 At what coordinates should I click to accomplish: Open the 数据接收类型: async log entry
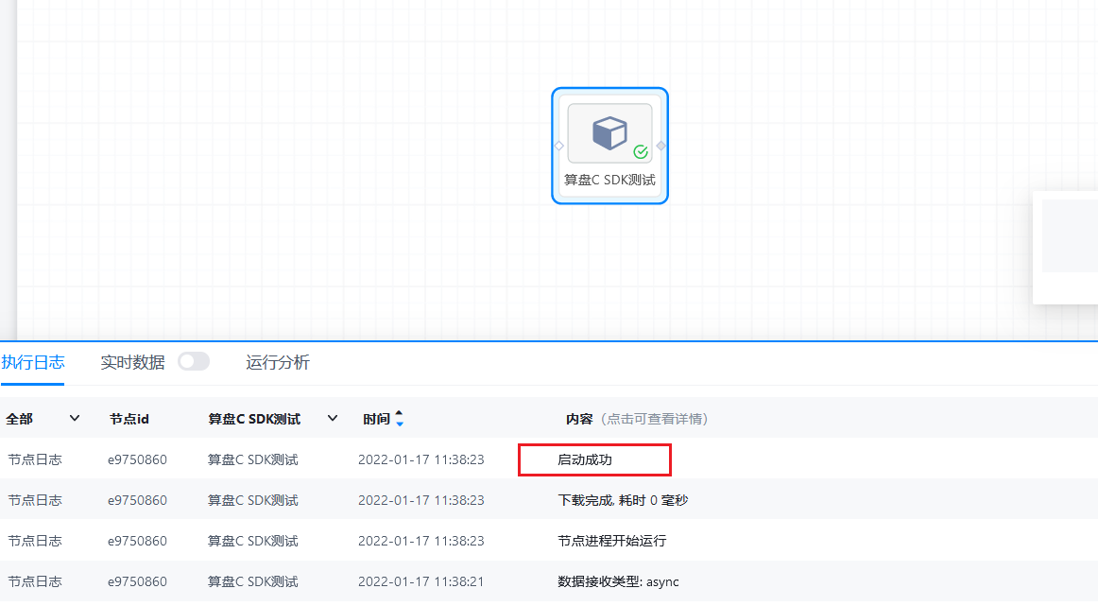(618, 581)
